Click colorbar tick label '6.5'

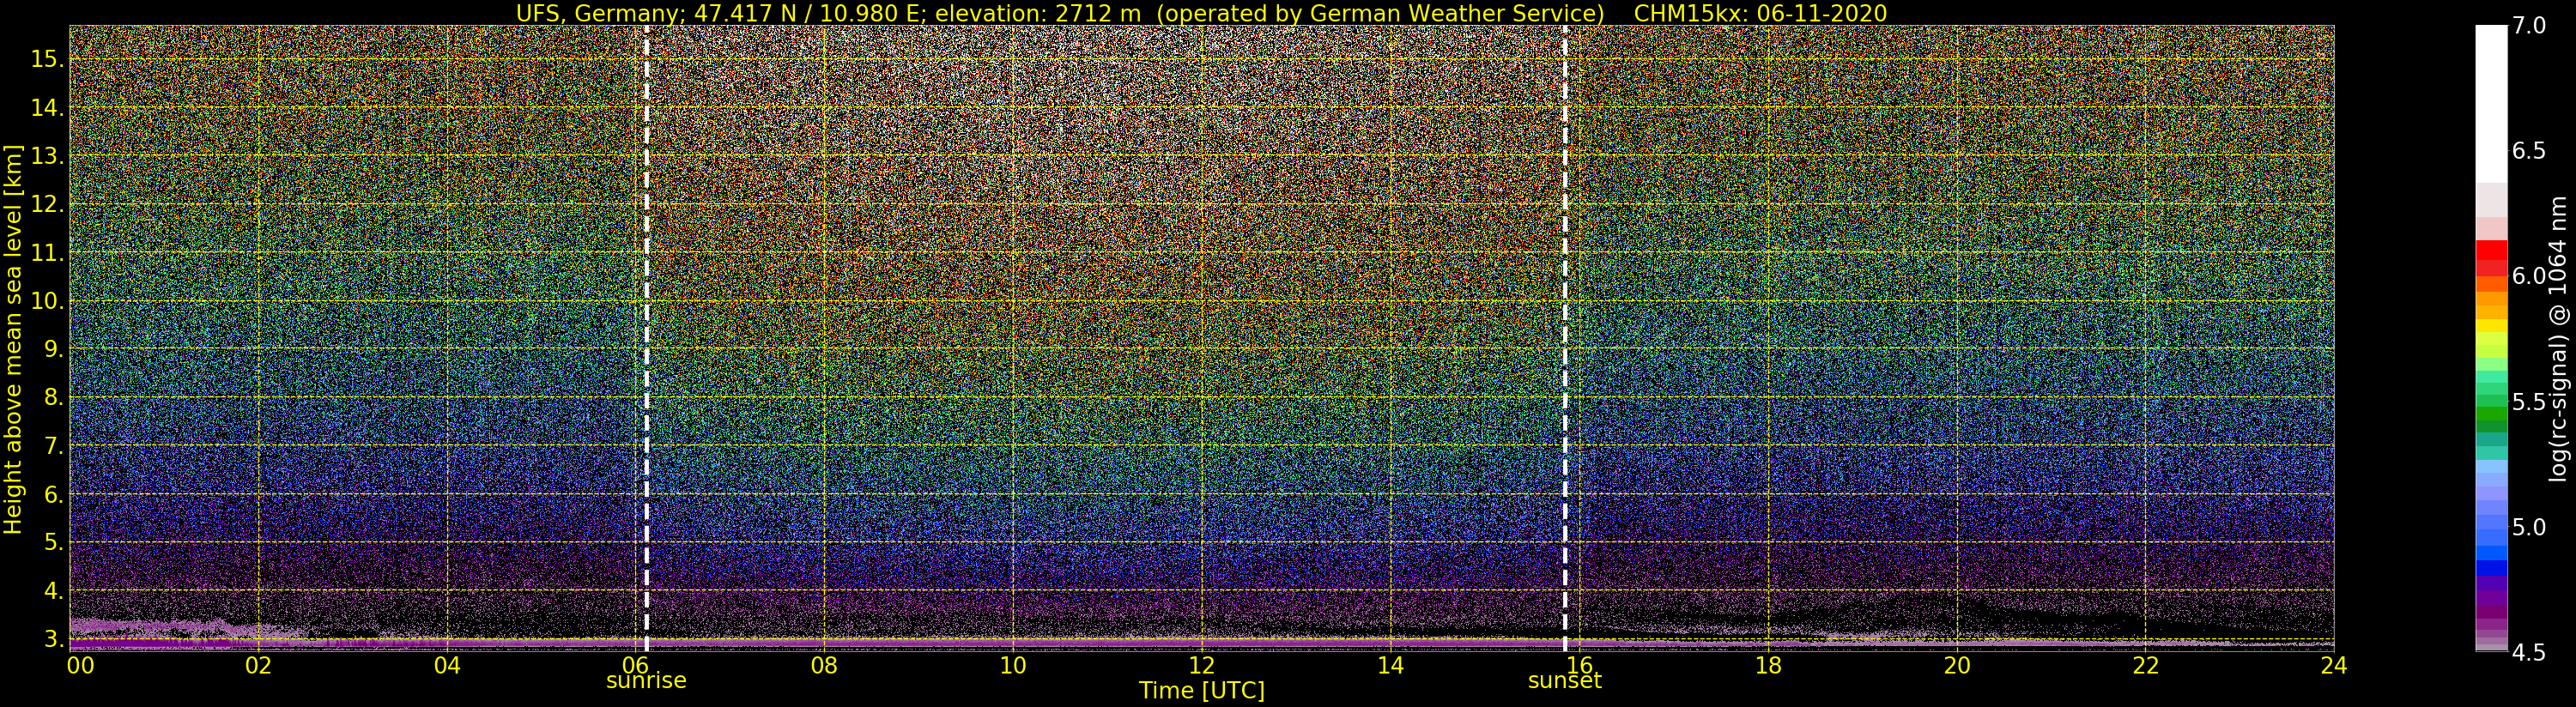[2529, 151]
